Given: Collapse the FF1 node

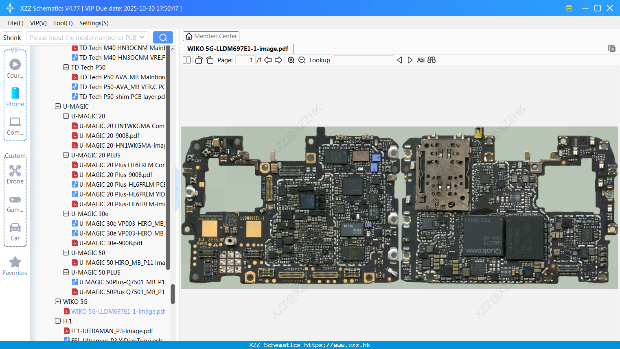Looking at the screenshot, I should (58, 321).
